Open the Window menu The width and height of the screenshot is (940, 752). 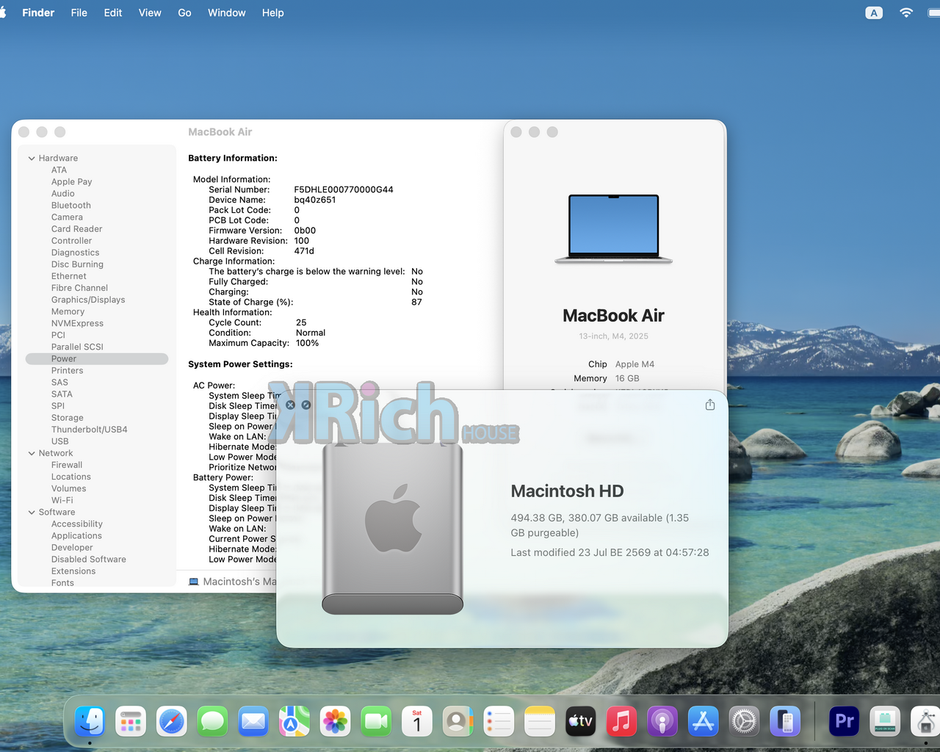click(x=227, y=12)
